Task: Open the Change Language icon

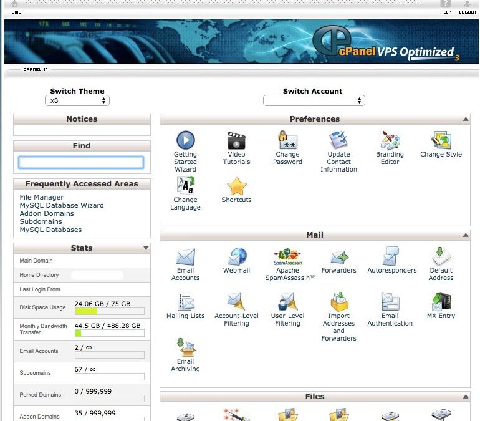Action: (x=186, y=185)
